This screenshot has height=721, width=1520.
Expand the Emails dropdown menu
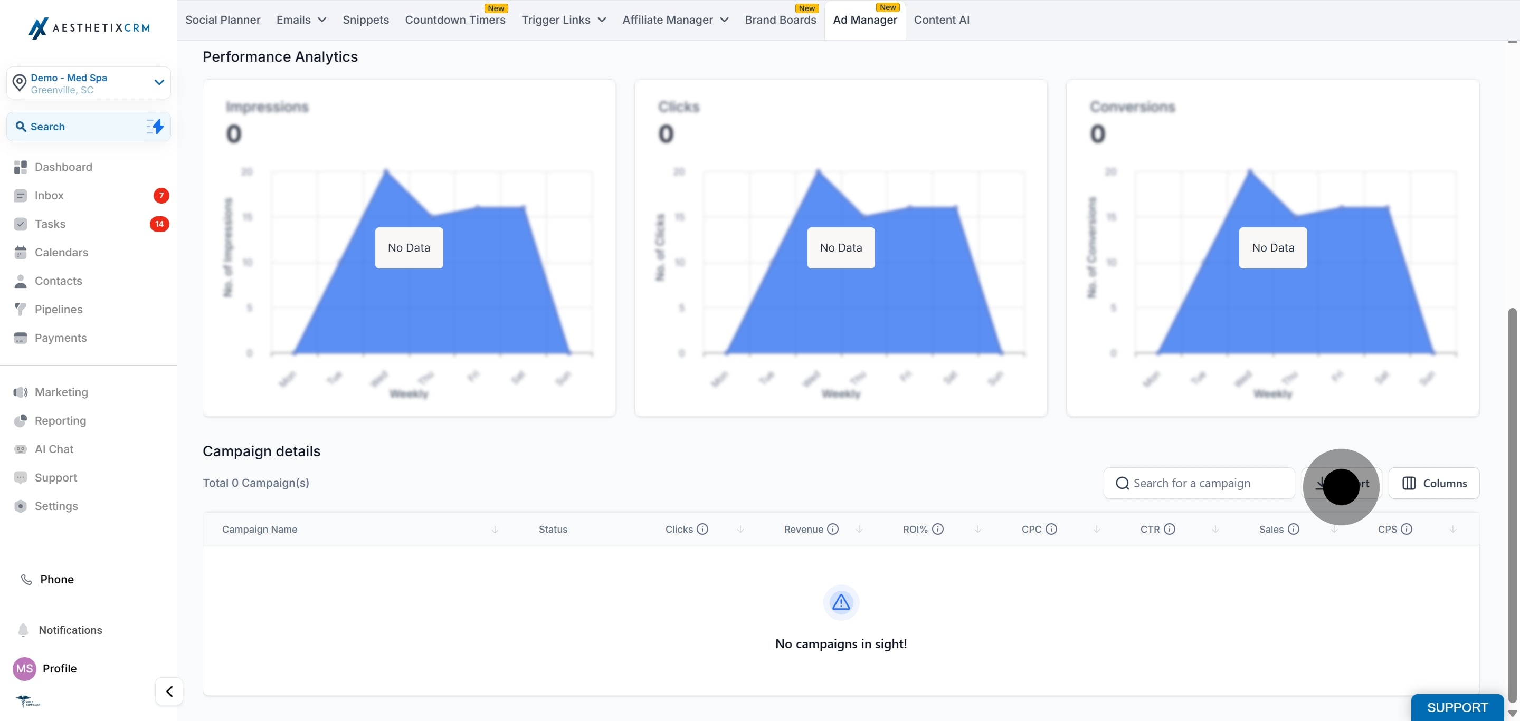[301, 20]
